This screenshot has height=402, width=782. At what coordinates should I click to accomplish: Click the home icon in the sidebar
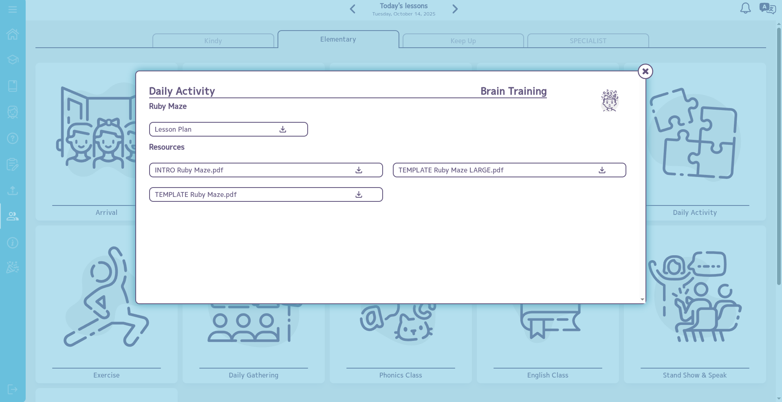click(13, 34)
